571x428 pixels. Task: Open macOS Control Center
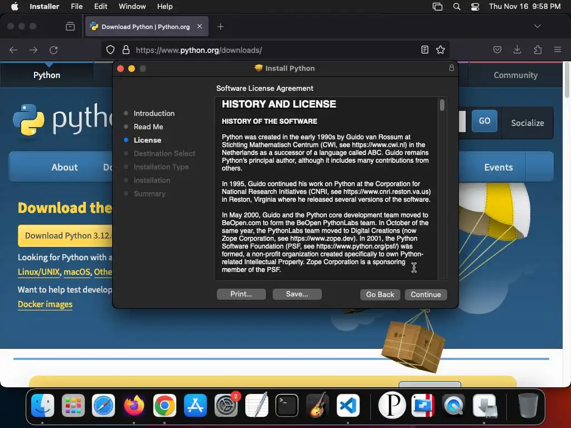(x=475, y=7)
